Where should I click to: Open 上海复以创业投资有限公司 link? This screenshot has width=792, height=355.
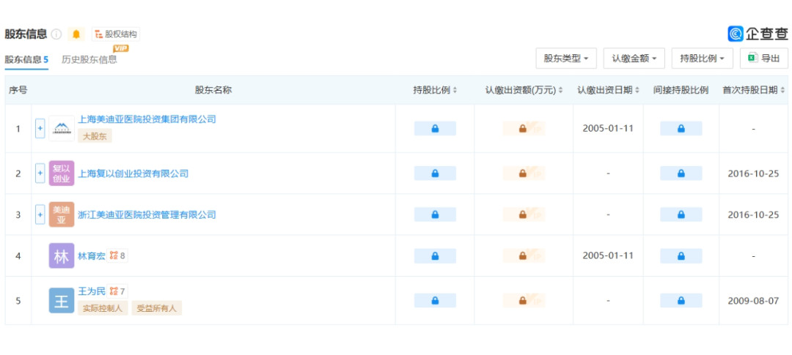pos(133,173)
